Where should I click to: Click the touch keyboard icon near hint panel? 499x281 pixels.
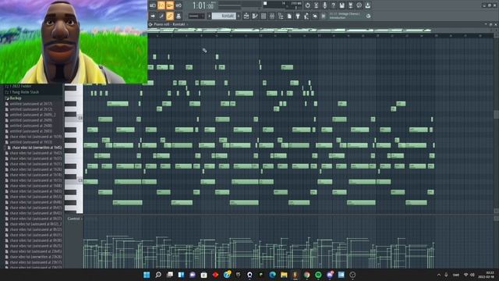pos(315,16)
